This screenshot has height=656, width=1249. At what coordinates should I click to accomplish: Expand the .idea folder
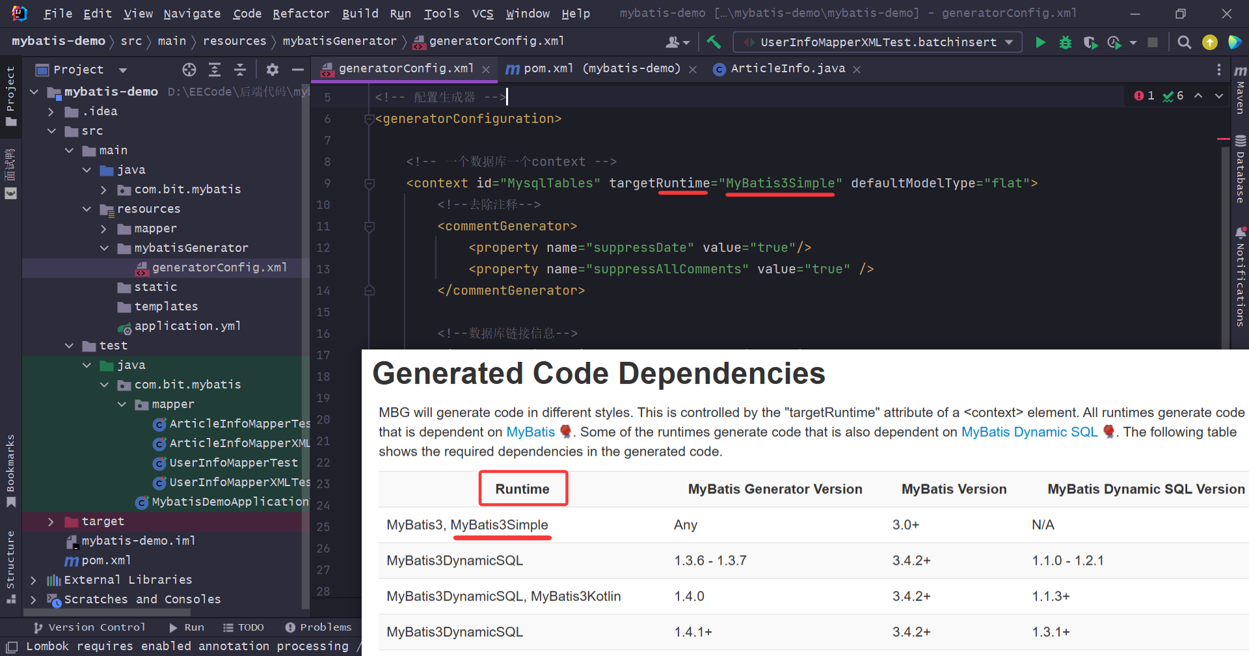coord(51,111)
